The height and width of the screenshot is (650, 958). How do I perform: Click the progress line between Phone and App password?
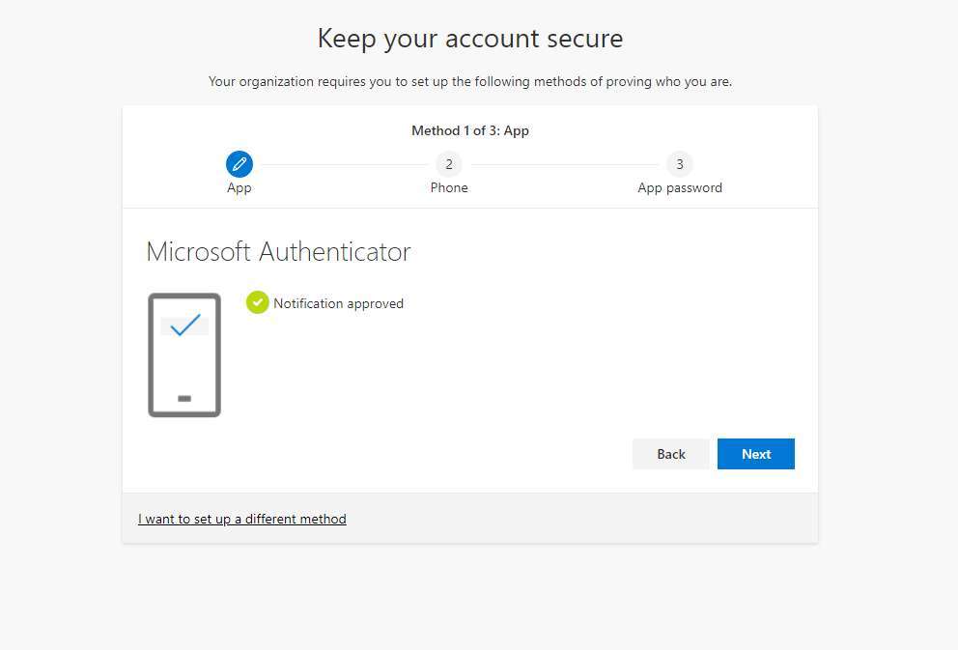click(x=565, y=164)
